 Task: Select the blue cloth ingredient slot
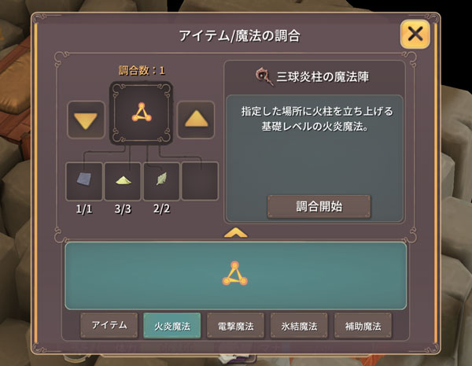[x=84, y=181]
